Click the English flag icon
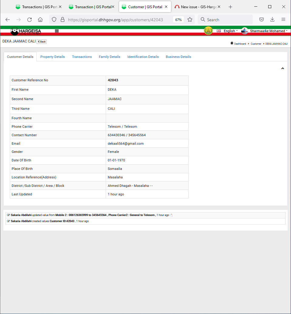Viewport: 291px width, 314px height. pyautogui.click(x=219, y=31)
